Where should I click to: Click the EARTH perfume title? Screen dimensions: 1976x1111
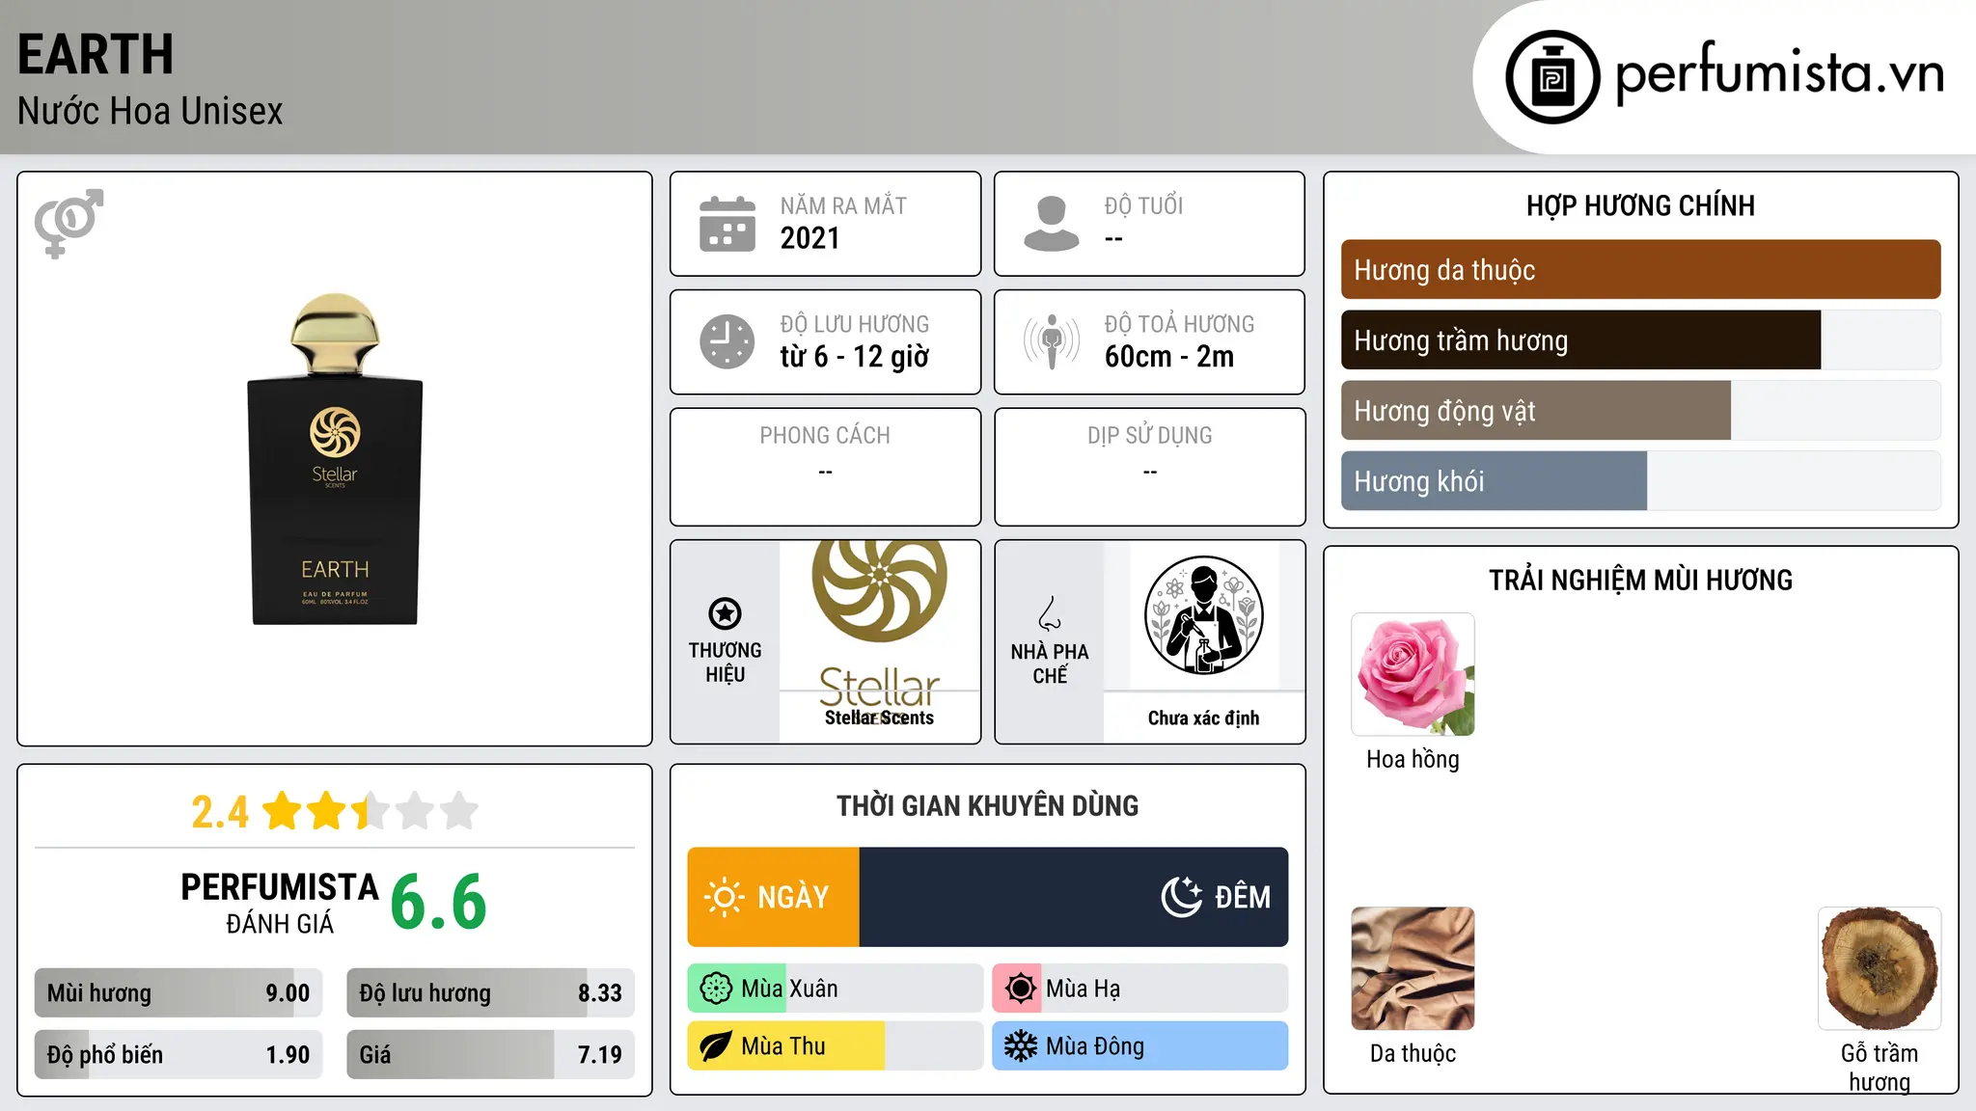pyautogui.click(x=96, y=55)
